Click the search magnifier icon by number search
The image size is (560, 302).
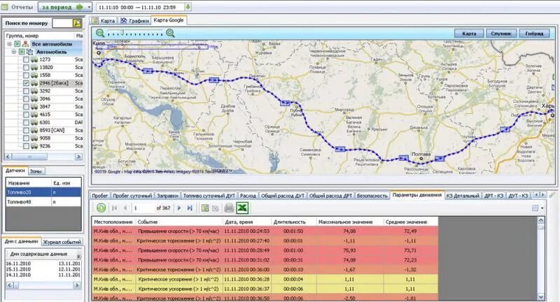click(x=77, y=23)
